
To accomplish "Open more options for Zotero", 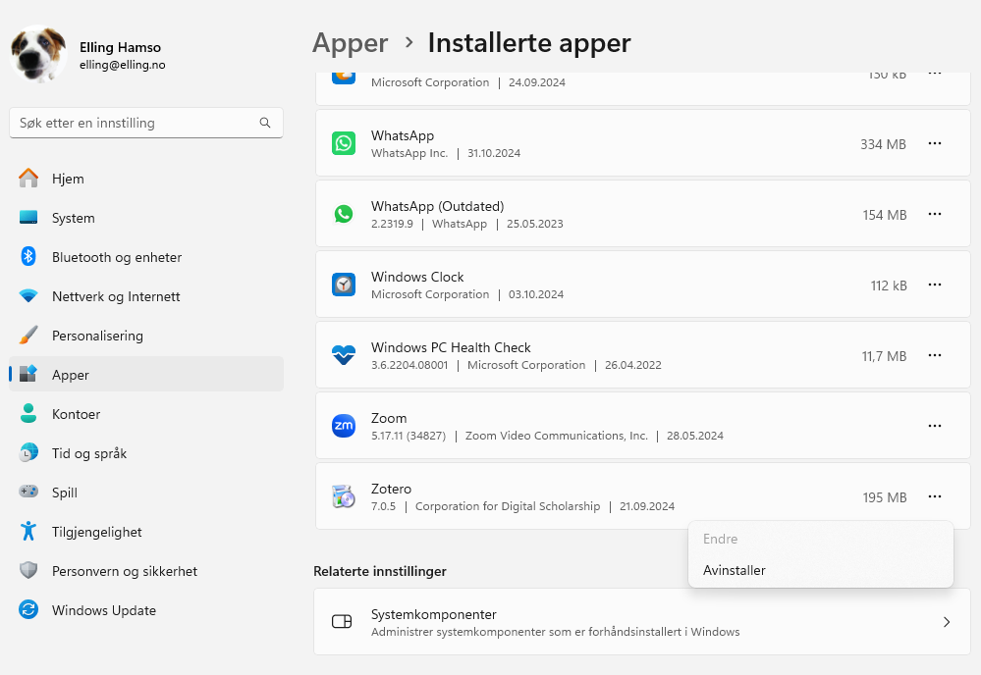I will [935, 496].
